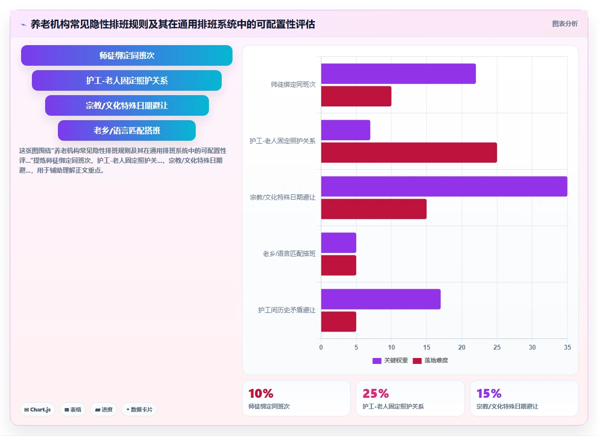Toggle the 落地难度 legend entry
Image resolution: width=598 pixels, height=436 pixels.
430,360
